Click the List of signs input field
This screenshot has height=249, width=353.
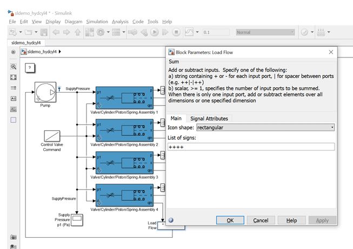251,147
